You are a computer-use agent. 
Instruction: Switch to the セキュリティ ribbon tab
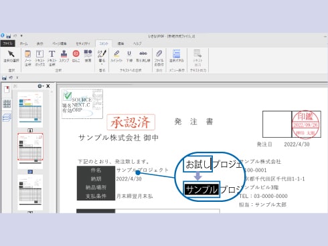pyautogui.click(x=83, y=43)
